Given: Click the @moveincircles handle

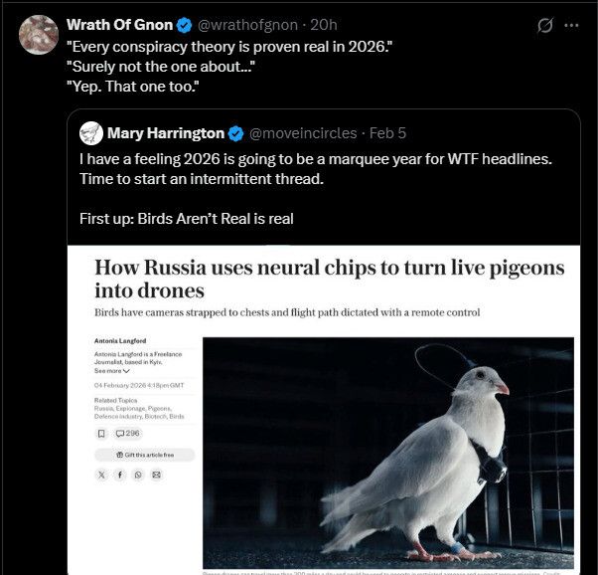Looking at the screenshot, I should tap(304, 133).
